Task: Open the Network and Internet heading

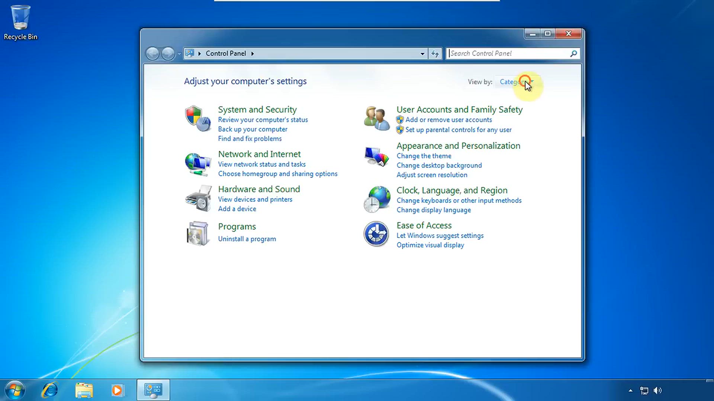Action: point(259,154)
